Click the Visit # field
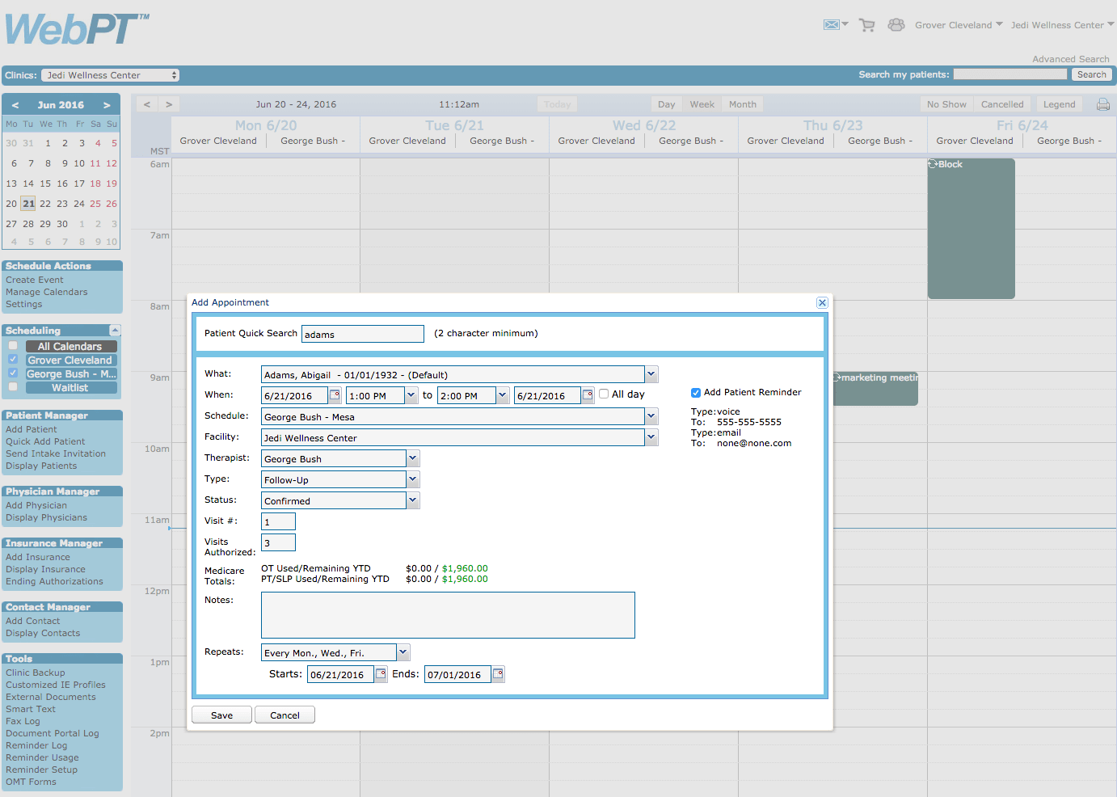Image resolution: width=1117 pixels, height=797 pixels. coord(278,521)
